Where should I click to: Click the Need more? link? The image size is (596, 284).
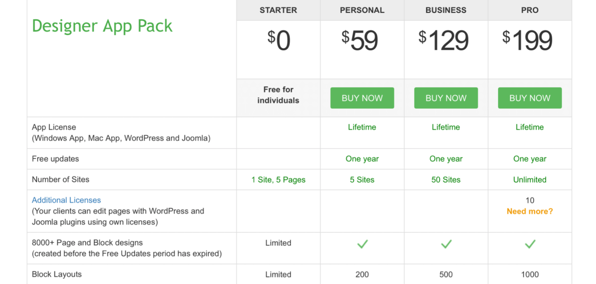[x=530, y=211]
